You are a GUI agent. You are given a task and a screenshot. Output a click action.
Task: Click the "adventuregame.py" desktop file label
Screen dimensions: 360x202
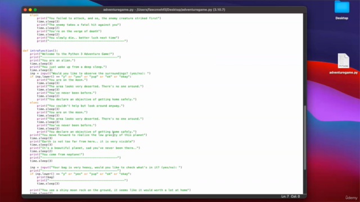coord(344,72)
